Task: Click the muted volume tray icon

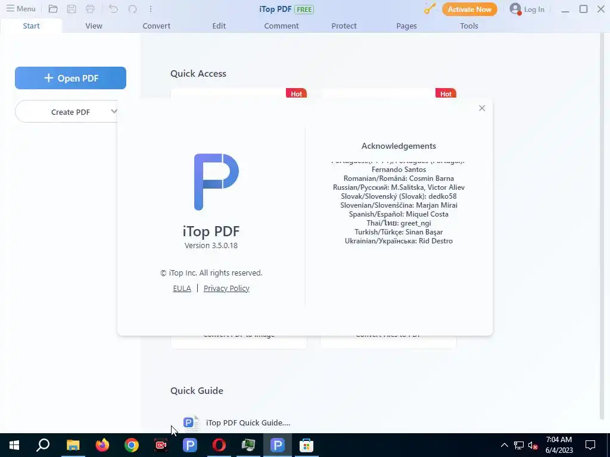Action: [x=533, y=445]
